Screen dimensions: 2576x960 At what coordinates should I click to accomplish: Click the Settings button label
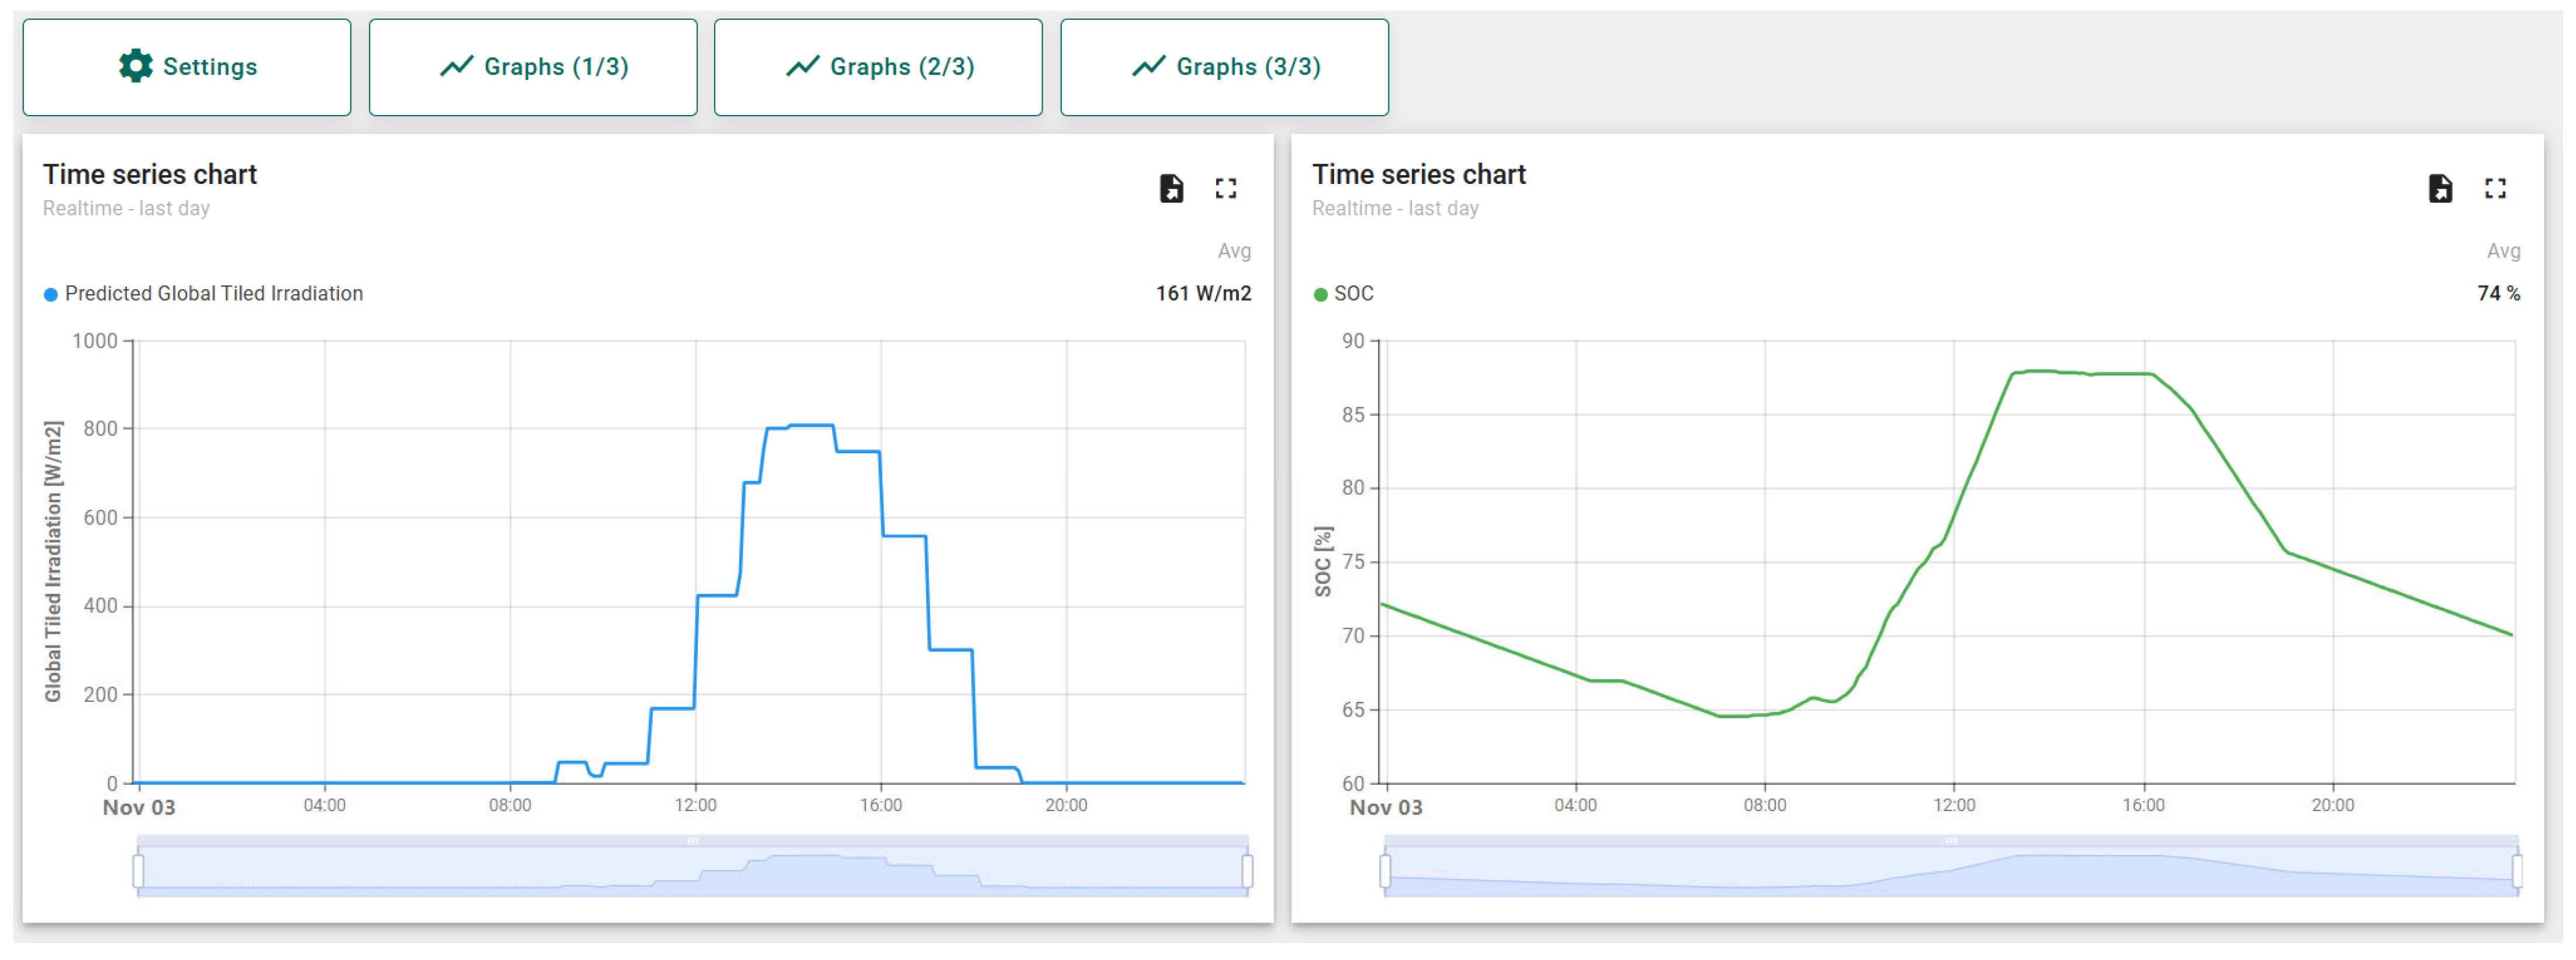pyautogui.click(x=210, y=67)
